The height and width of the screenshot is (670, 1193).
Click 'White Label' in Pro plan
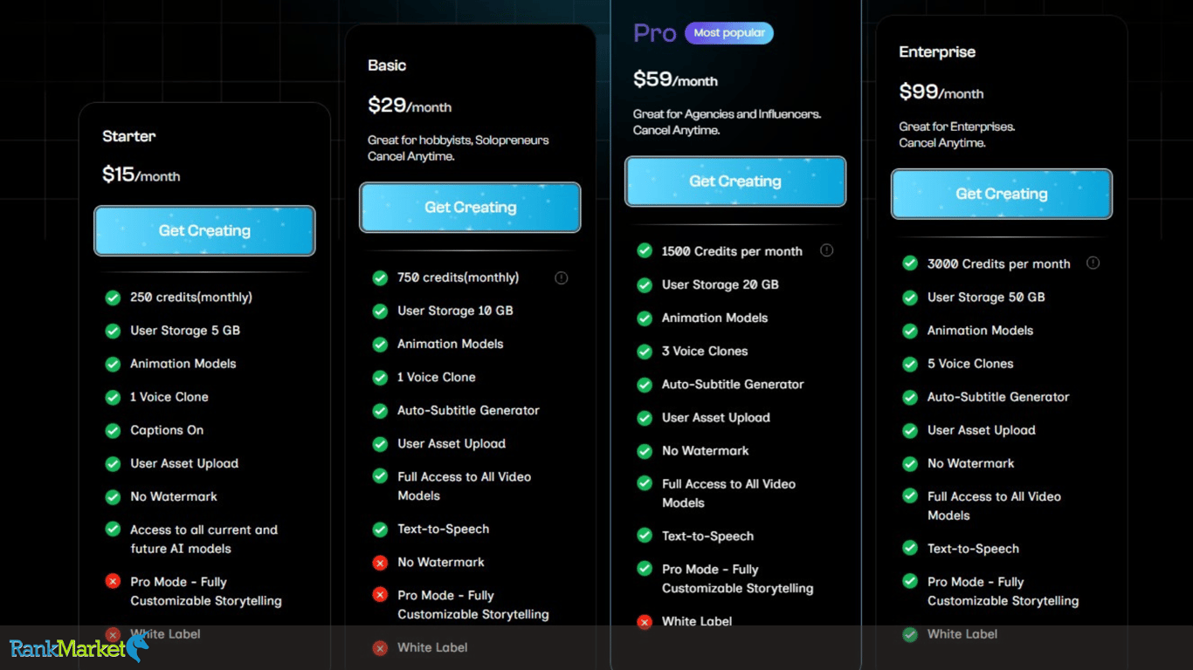697,622
